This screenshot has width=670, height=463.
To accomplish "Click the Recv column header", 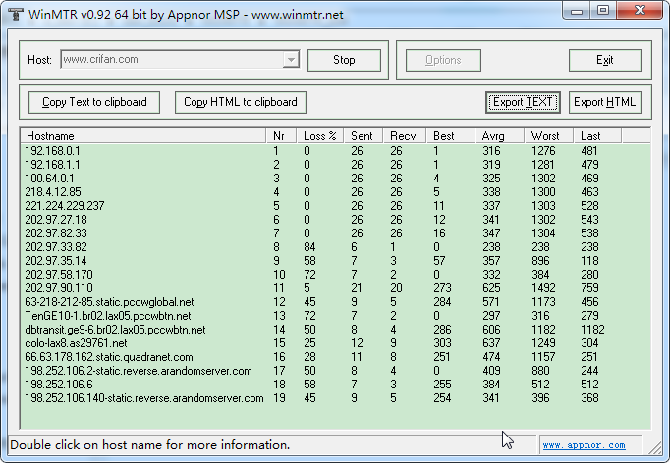I will 405,136.
